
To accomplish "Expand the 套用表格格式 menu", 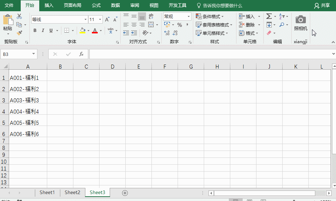I will coord(214,25).
